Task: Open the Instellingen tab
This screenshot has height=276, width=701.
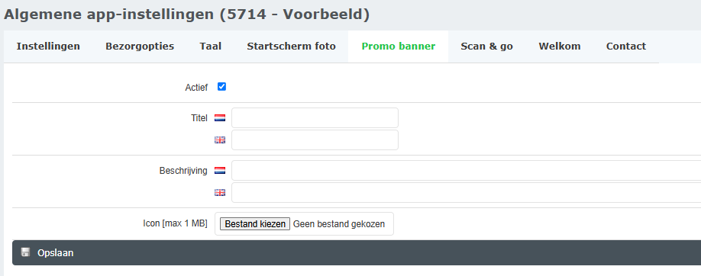Action: 48,47
